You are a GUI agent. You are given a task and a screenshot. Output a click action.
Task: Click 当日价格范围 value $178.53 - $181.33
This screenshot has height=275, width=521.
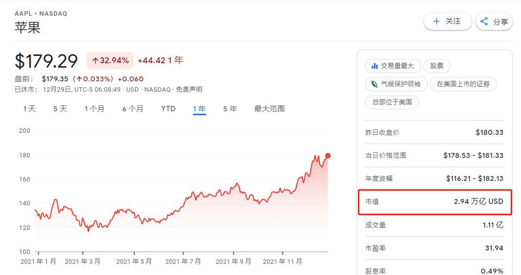[474, 155]
